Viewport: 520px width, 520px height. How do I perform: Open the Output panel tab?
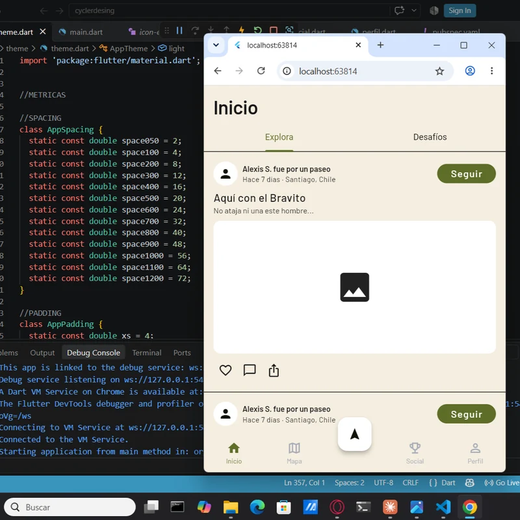(42, 352)
